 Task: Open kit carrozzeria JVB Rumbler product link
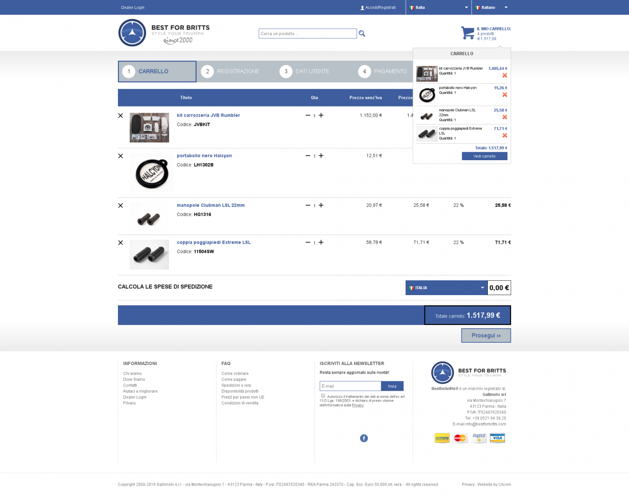[x=209, y=115]
